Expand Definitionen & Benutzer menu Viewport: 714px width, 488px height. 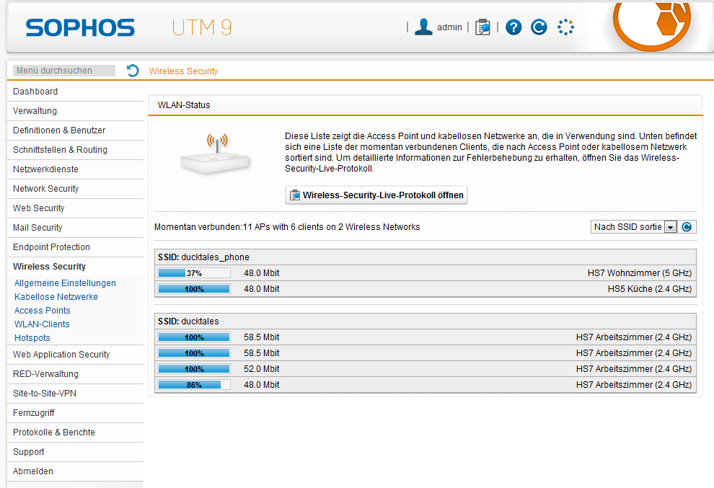(x=75, y=130)
